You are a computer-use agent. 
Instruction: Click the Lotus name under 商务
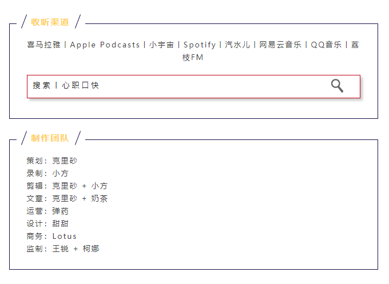[x=65, y=236]
